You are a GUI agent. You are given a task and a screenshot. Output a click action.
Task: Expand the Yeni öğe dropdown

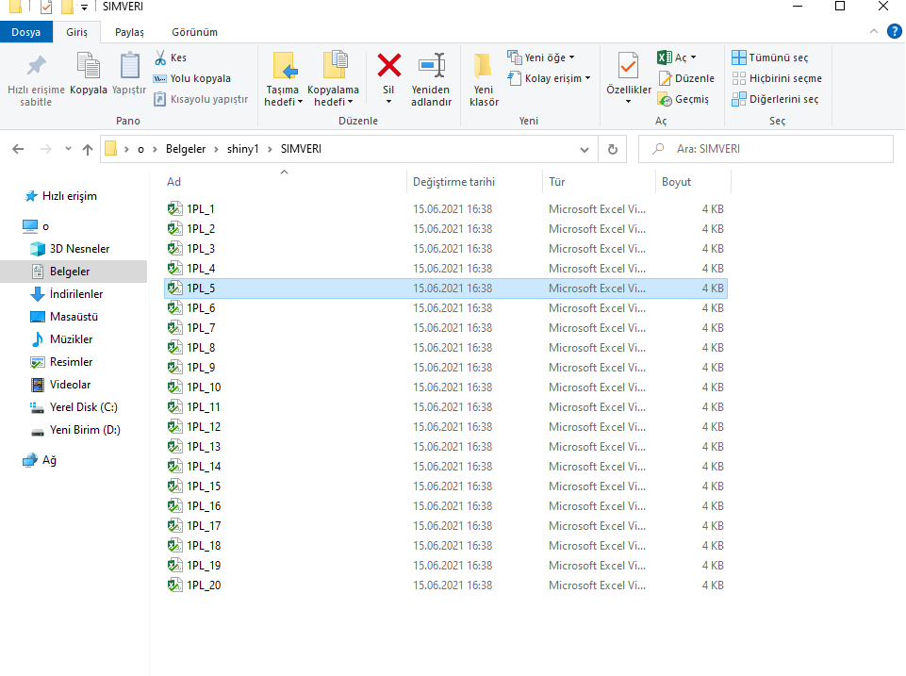point(572,58)
